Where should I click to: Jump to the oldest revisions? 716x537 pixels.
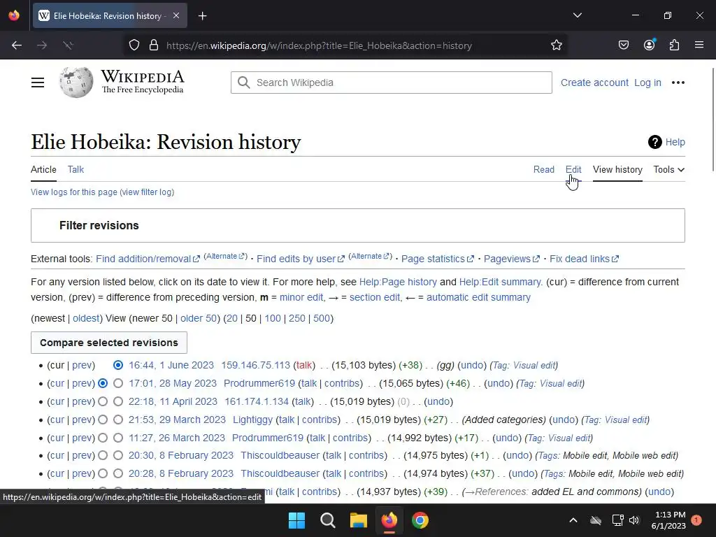point(86,318)
